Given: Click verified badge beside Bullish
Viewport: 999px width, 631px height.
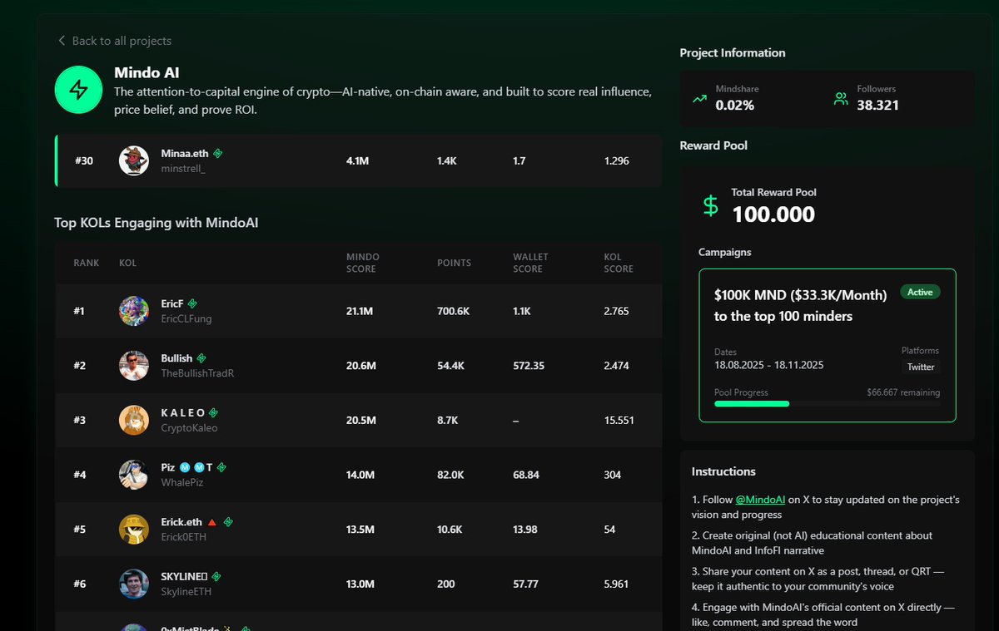Looking at the screenshot, I should 201,358.
